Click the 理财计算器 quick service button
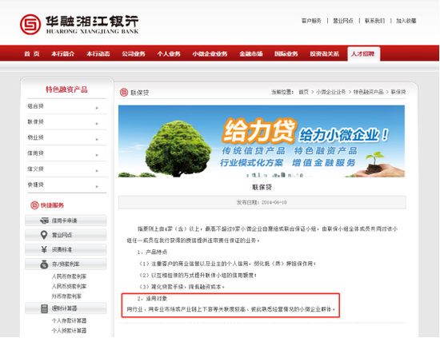The width and height of the screenshot is (440, 338). tap(66, 308)
